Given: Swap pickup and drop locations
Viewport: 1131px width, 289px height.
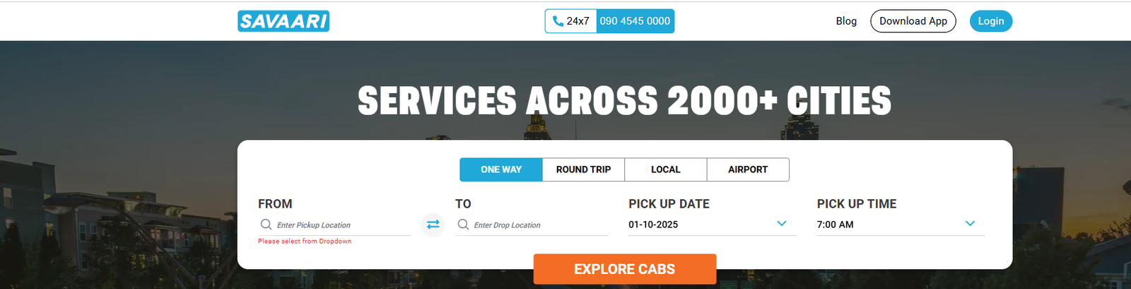Looking at the screenshot, I should pyautogui.click(x=433, y=225).
